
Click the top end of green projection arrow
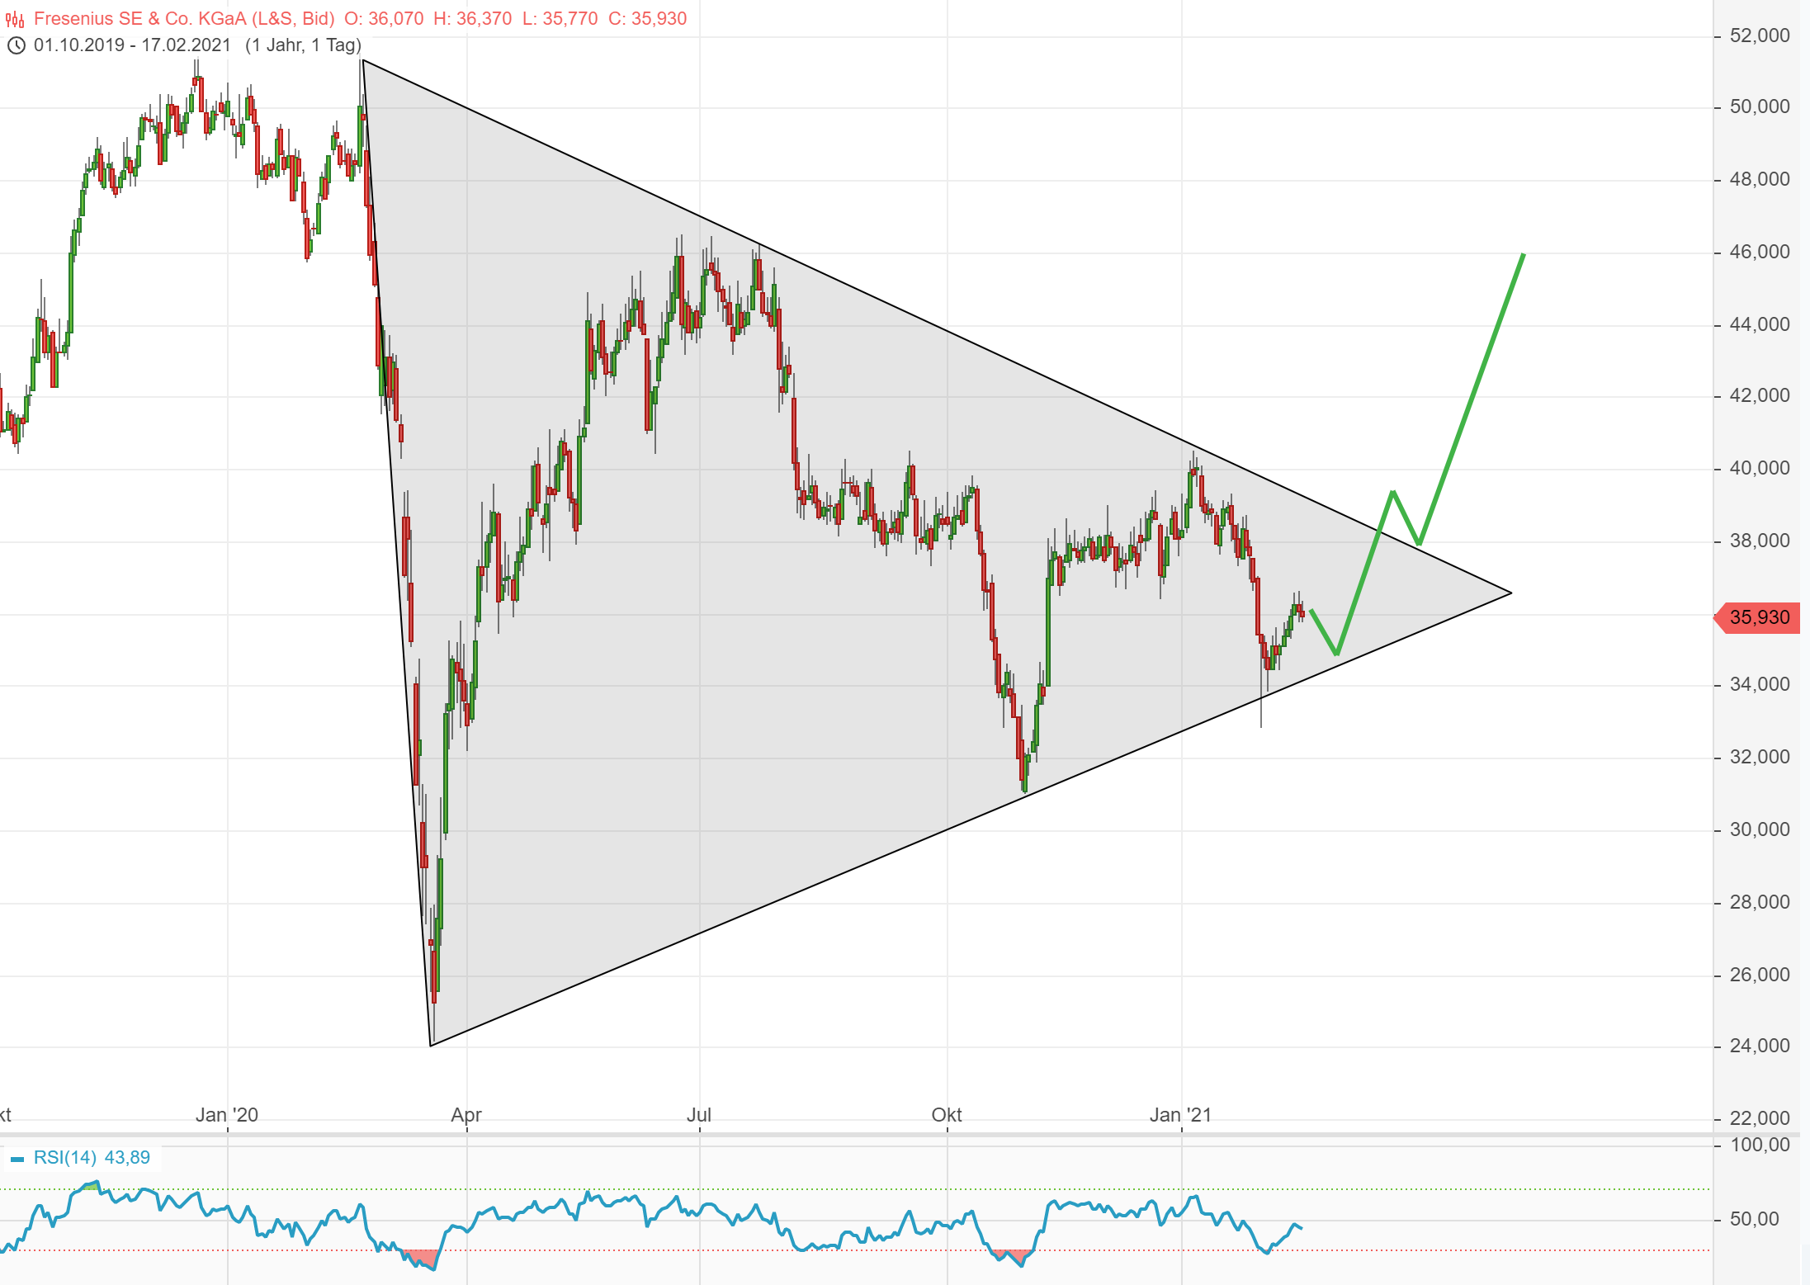tap(1524, 254)
